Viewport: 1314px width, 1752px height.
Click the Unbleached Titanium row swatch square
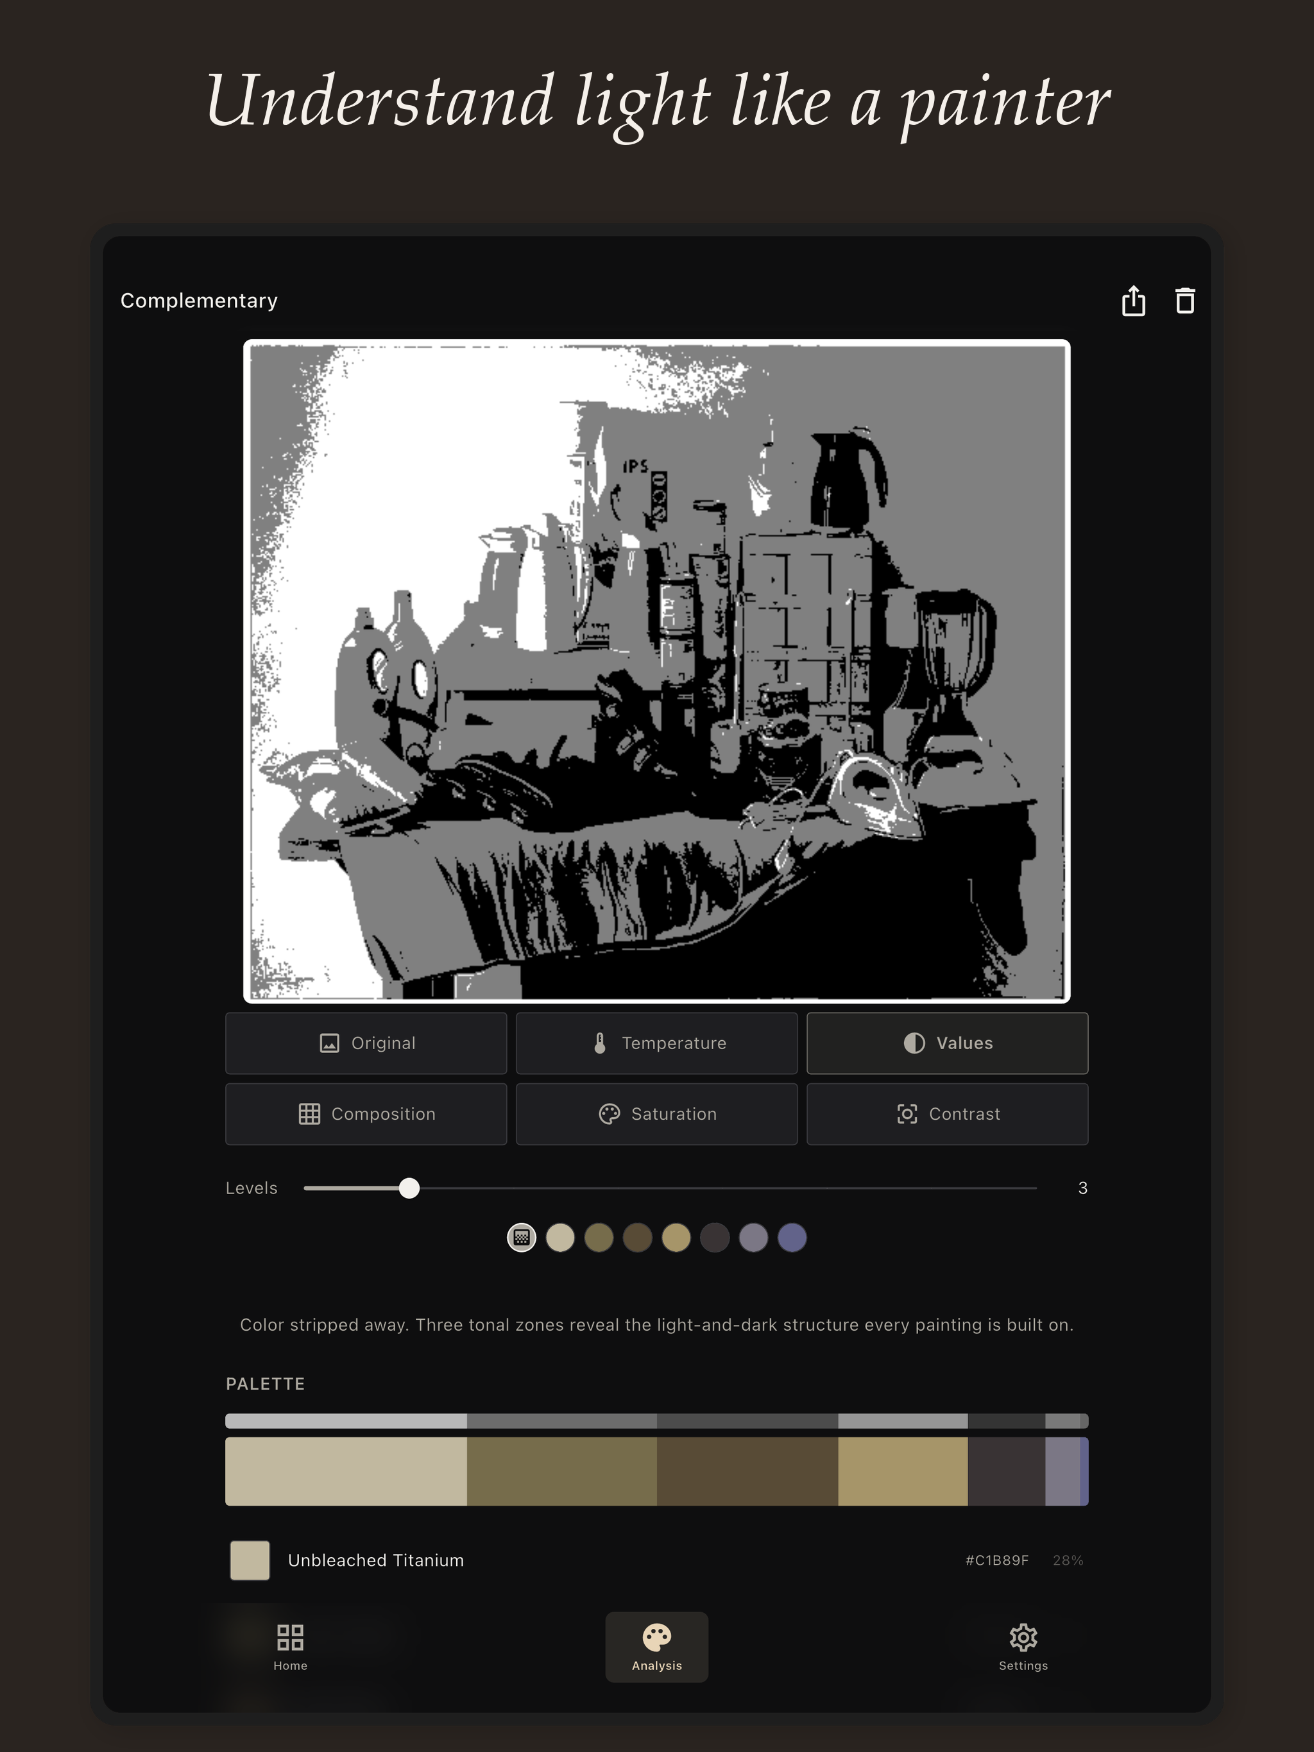point(250,1560)
